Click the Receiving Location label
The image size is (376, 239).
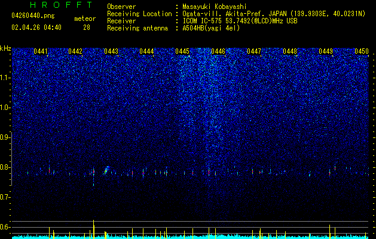139,14
